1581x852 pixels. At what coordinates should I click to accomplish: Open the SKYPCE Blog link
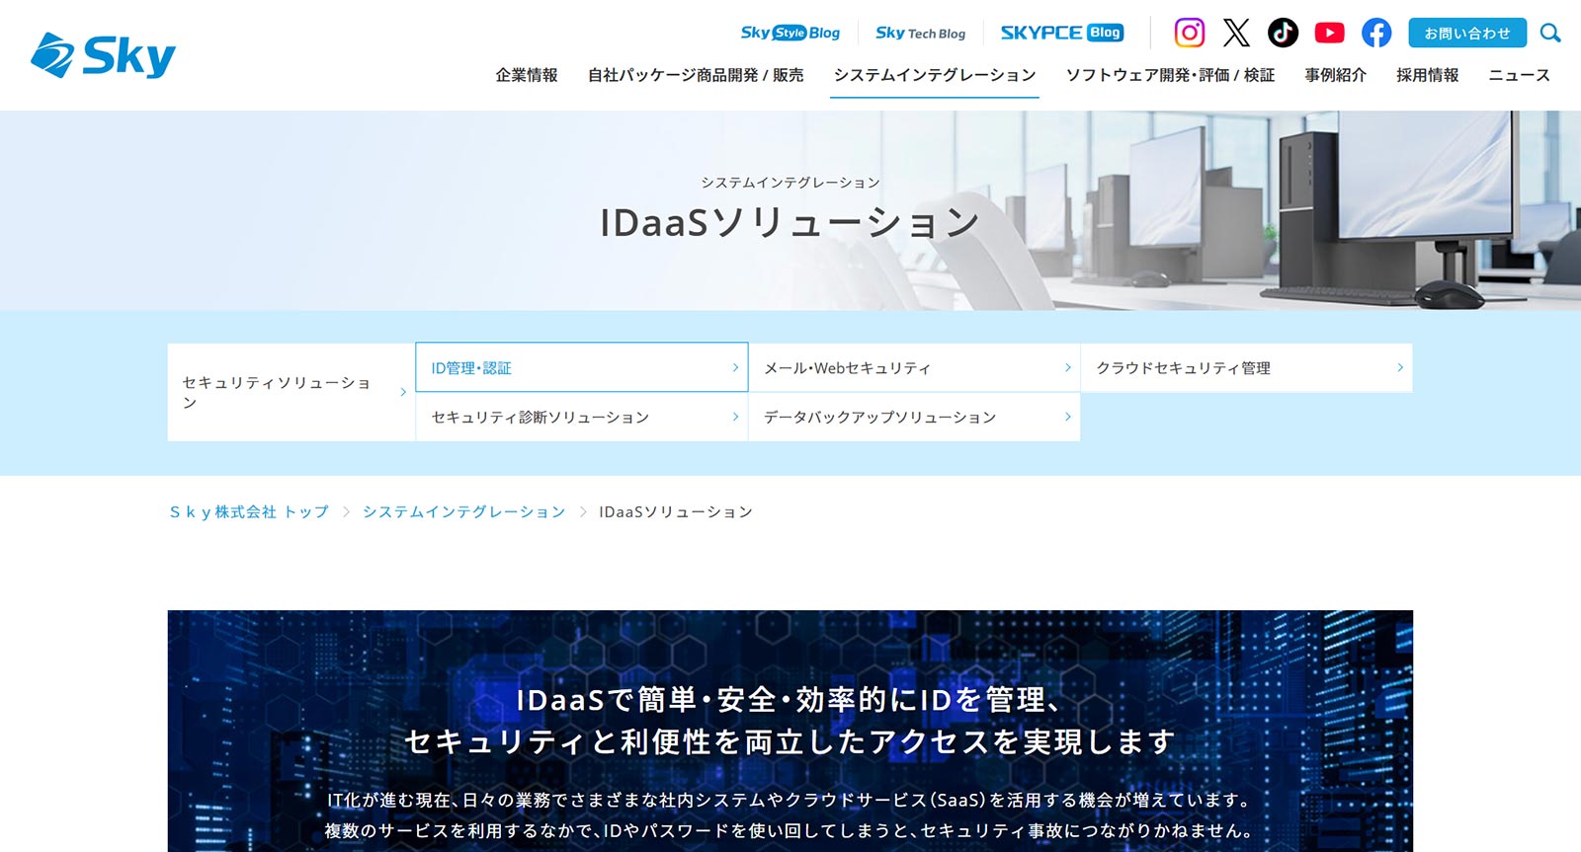click(1062, 33)
